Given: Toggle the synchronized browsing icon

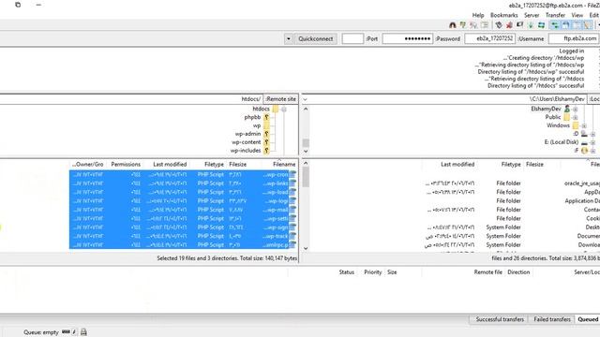Looking at the screenshot, I should 463,25.
